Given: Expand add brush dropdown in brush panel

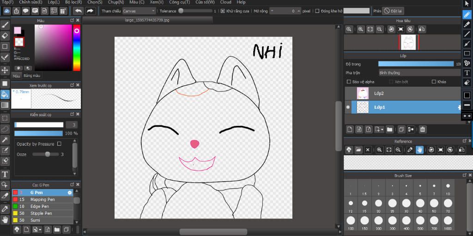Looking at the screenshot, I should [41, 230].
